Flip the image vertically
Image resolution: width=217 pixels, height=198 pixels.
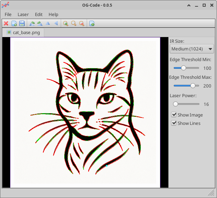[x=56, y=23]
